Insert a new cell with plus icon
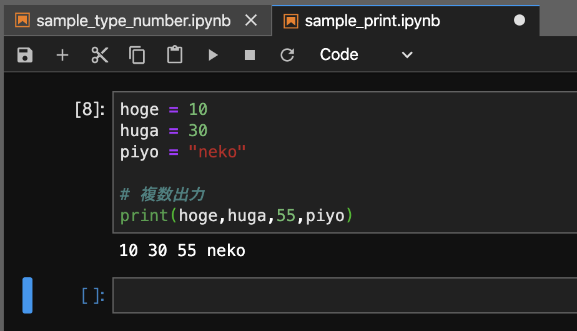Screen dimensions: 577x331 pyautogui.click(x=62, y=55)
